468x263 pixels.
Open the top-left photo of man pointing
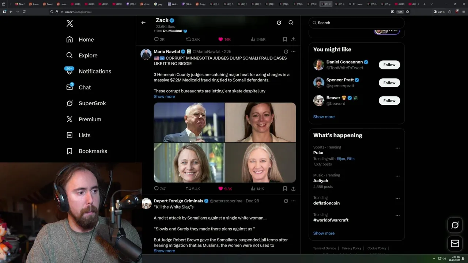189,122
